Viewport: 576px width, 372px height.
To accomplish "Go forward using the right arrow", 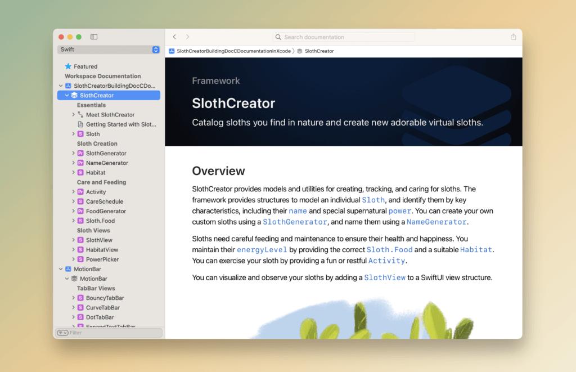I will [x=188, y=37].
